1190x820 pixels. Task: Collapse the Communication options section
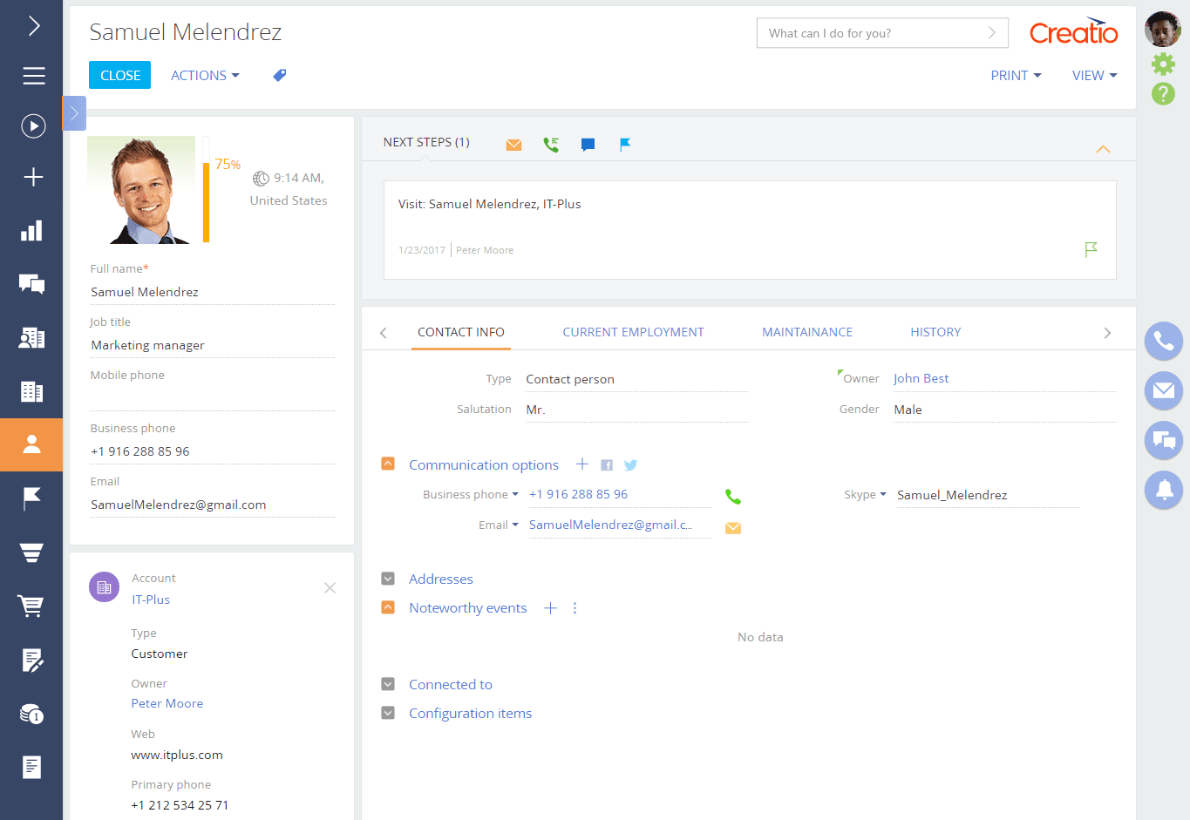pos(388,464)
